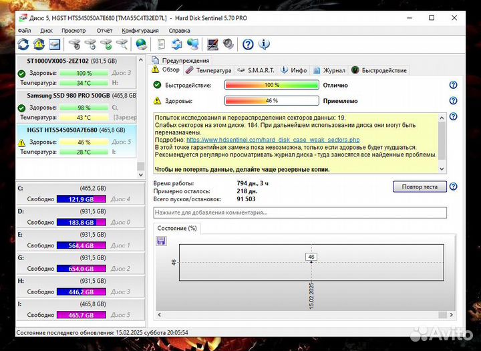Viewport: 481px width, 351px height.
Task: Select the Состояние (%) chart tab
Action: click(x=177, y=229)
